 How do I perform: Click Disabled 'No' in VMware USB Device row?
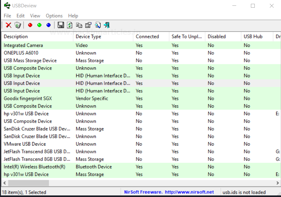pyautogui.click(x=211, y=144)
